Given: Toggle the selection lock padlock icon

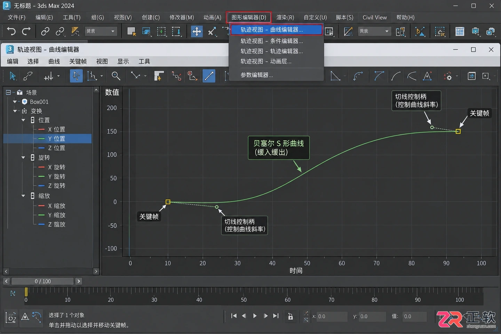Looking at the screenshot, I should [x=291, y=316].
